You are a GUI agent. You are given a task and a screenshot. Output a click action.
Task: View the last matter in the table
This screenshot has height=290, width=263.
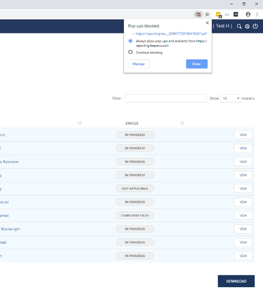[243, 256]
